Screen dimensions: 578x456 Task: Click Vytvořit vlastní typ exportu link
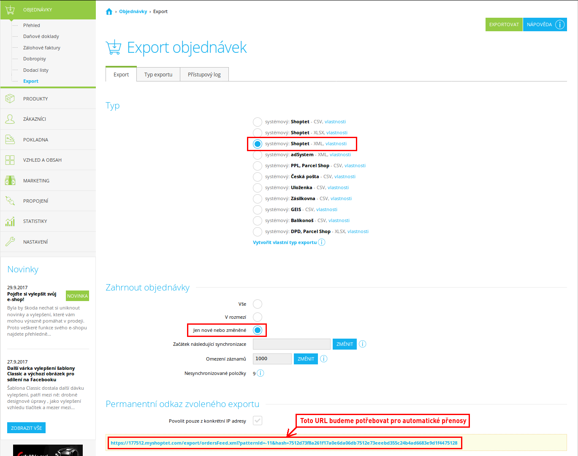click(285, 242)
